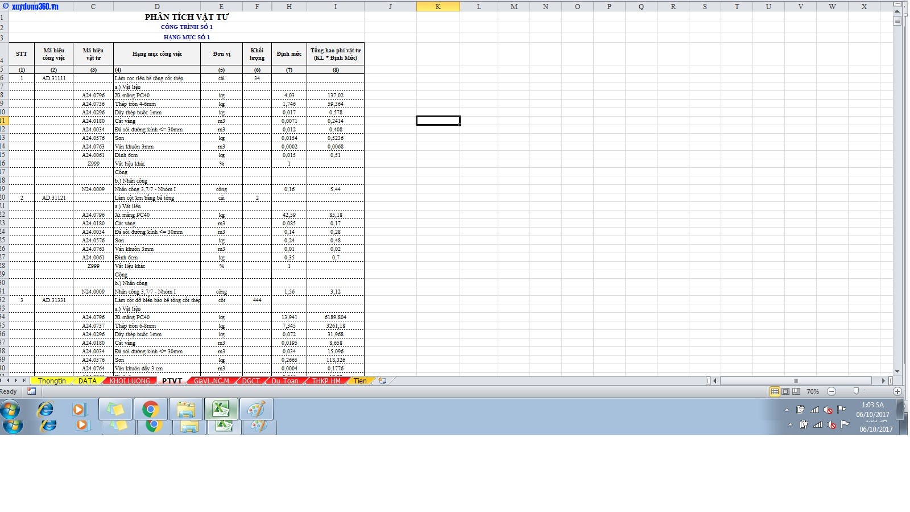The width and height of the screenshot is (910, 512).
Task: Click the zoom slider handle
Action: click(856, 391)
